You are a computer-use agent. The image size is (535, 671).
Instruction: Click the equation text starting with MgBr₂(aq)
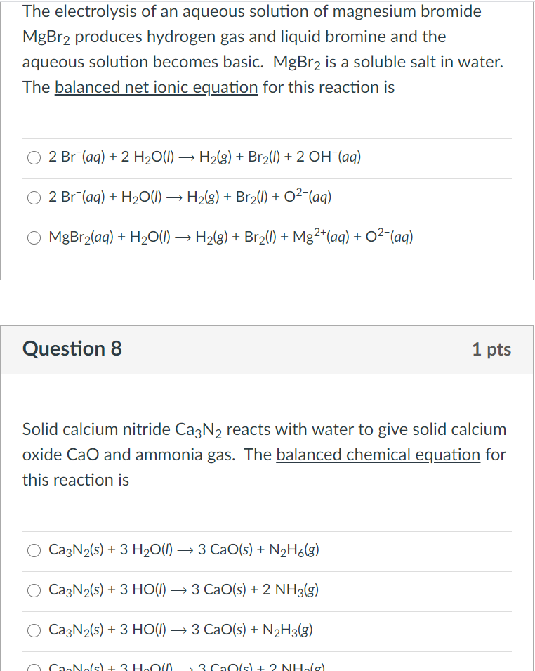point(231,237)
